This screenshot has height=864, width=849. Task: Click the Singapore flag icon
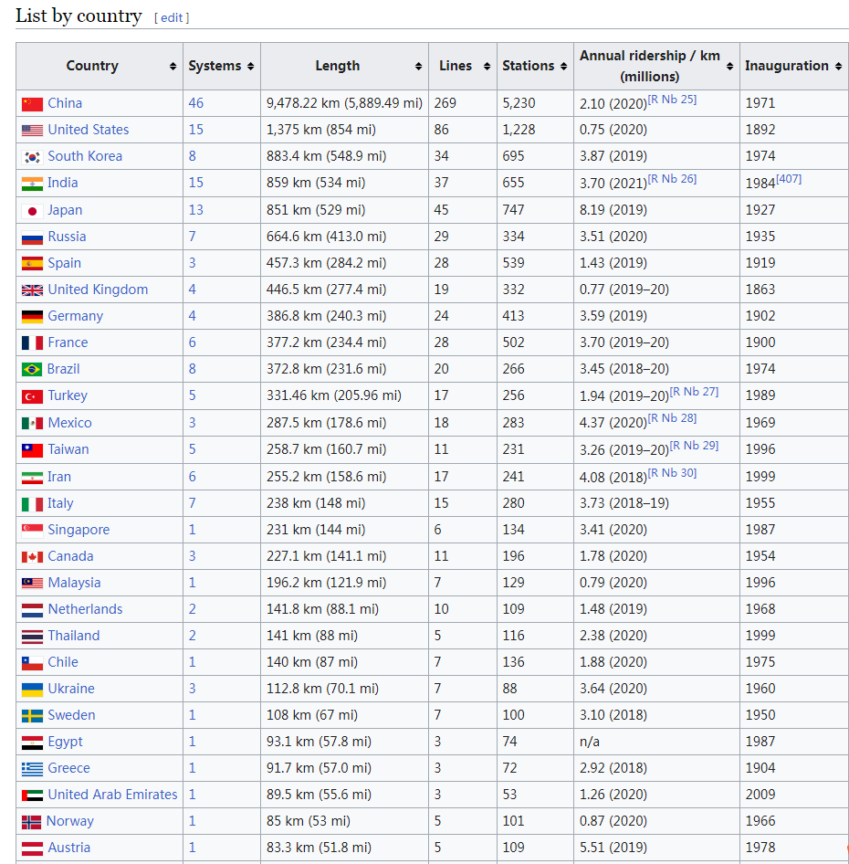tap(32, 531)
